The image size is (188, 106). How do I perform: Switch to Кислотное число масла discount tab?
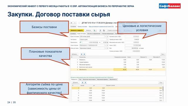pyautogui.click(x=89, y=79)
